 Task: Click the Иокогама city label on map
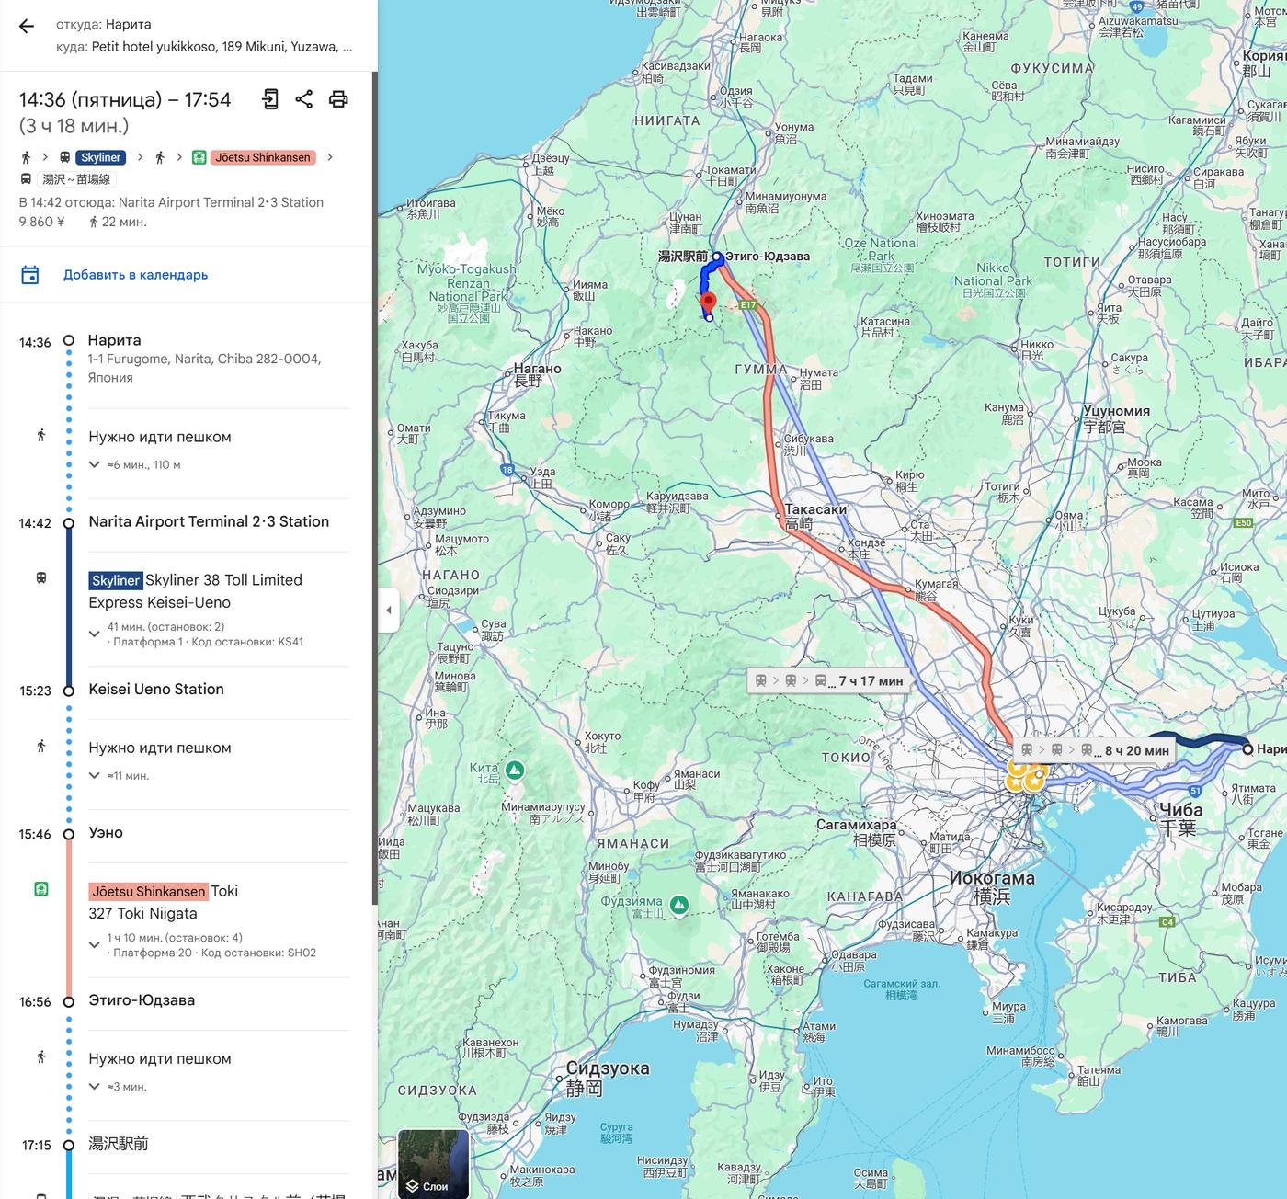(x=992, y=886)
